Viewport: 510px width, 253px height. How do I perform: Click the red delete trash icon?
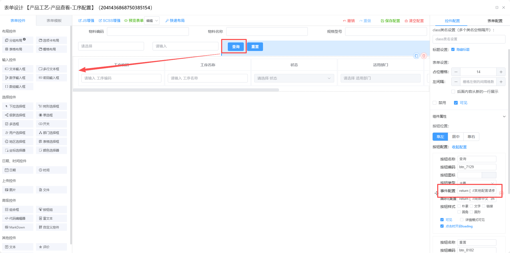click(x=424, y=56)
